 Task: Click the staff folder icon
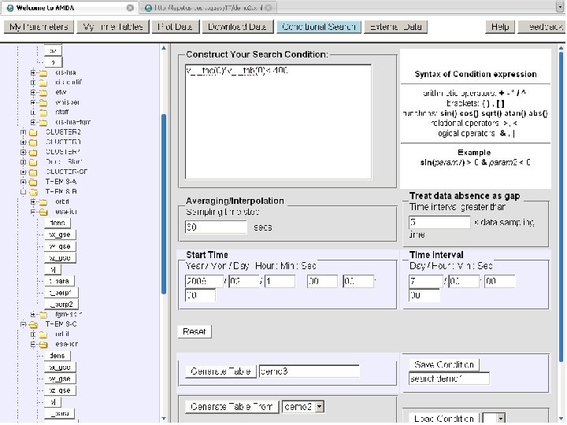(x=43, y=113)
